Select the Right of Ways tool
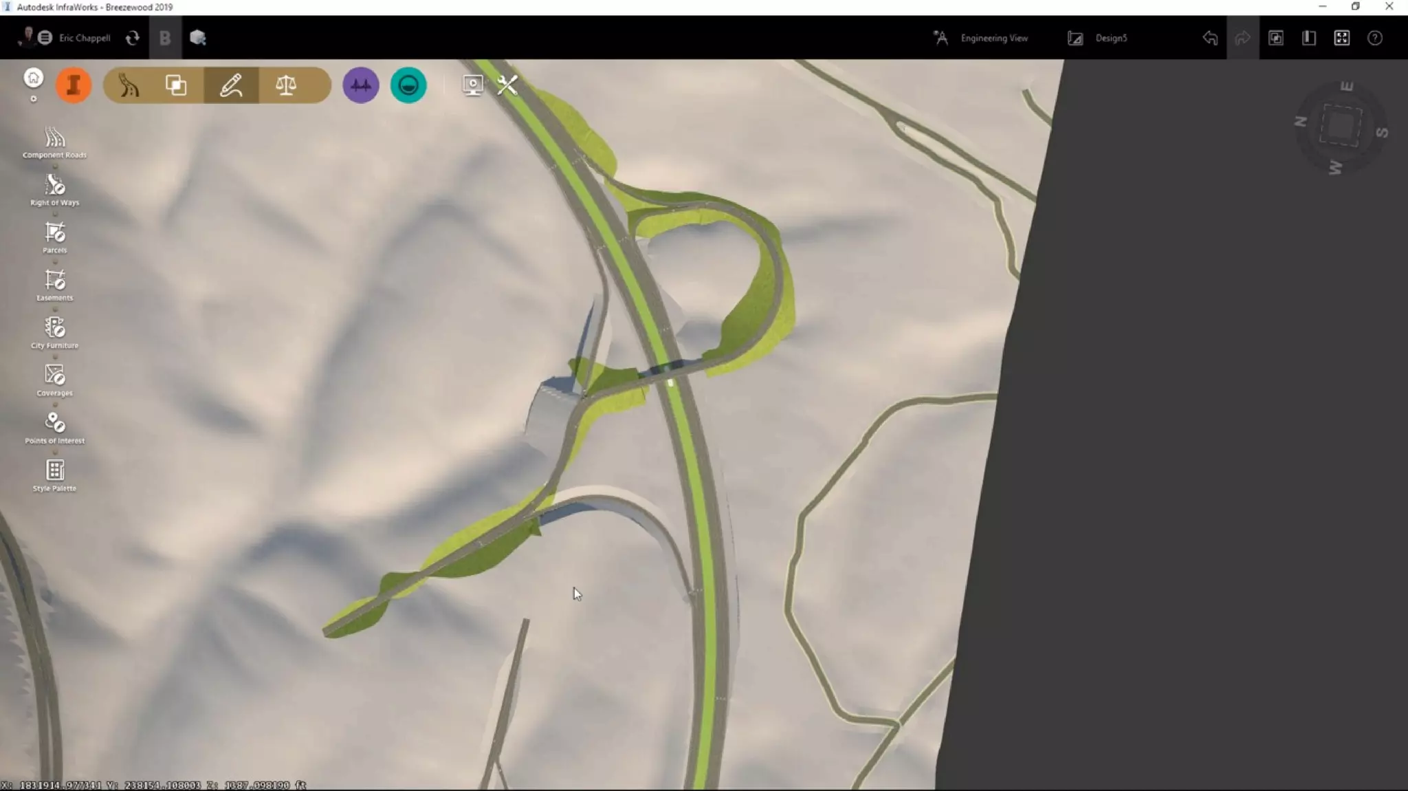Image resolution: width=1408 pixels, height=791 pixels. (54, 186)
